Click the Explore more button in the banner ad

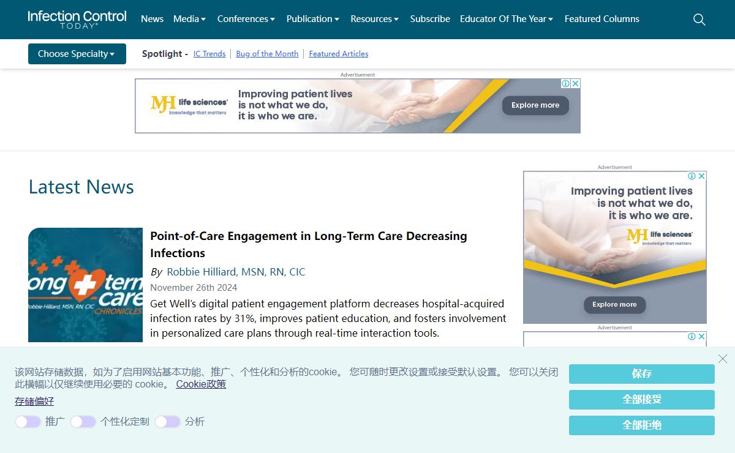(x=535, y=105)
